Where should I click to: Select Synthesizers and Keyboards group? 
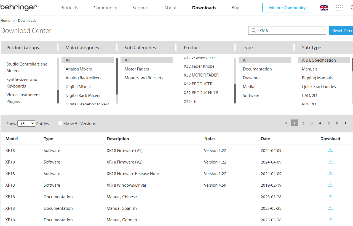pos(22,83)
